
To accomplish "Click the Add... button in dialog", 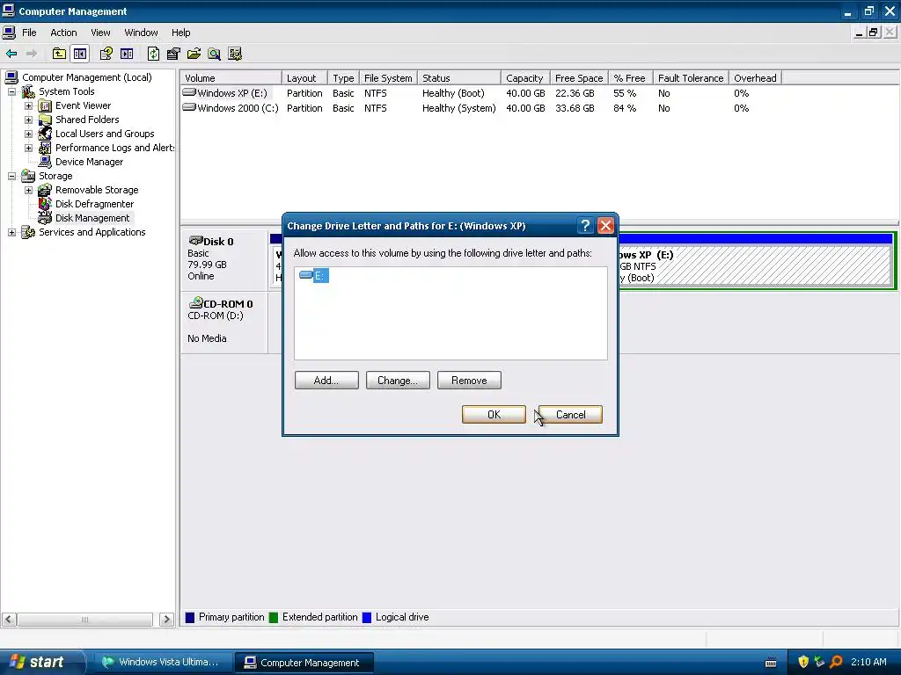I will [x=326, y=381].
